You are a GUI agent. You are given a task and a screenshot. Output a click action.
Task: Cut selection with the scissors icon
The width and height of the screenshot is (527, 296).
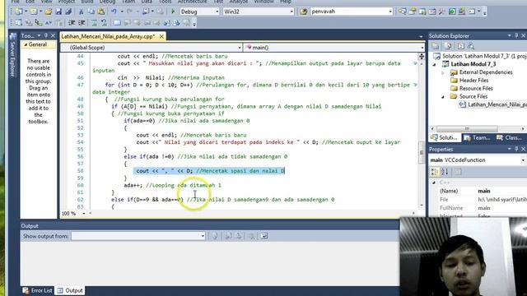click(x=81, y=12)
